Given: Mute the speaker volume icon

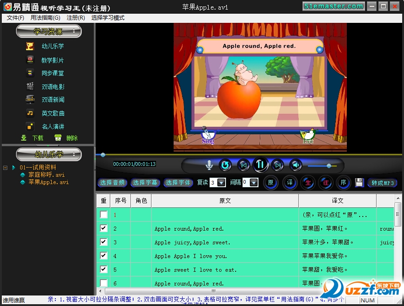Looking at the screenshot, I should coord(296,165).
